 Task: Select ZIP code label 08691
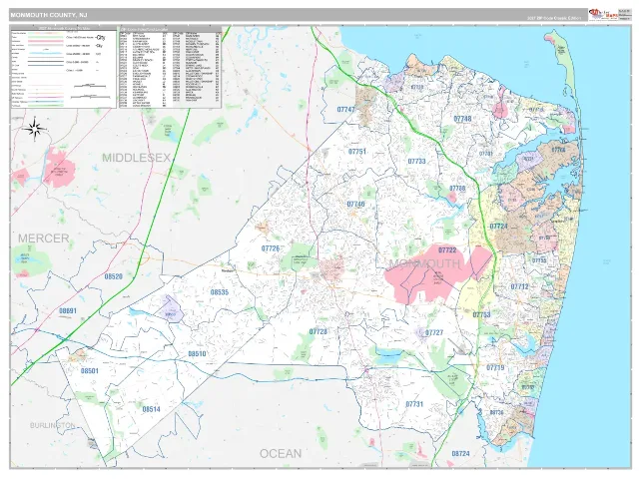68,310
